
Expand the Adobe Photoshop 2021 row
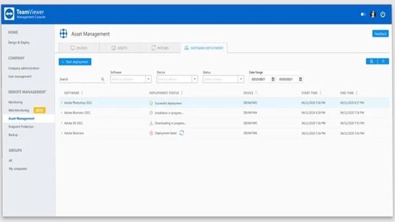coord(61,103)
